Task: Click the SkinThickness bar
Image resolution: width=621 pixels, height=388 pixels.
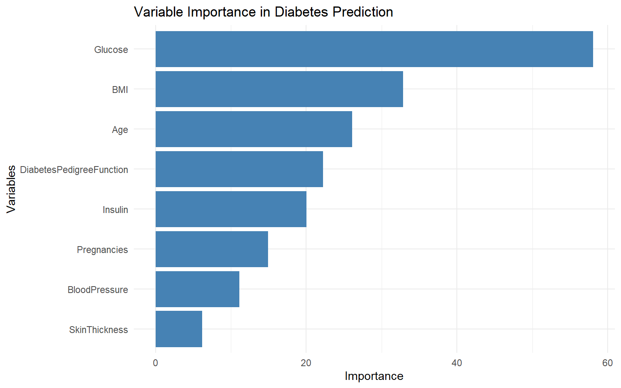Action: click(179, 329)
